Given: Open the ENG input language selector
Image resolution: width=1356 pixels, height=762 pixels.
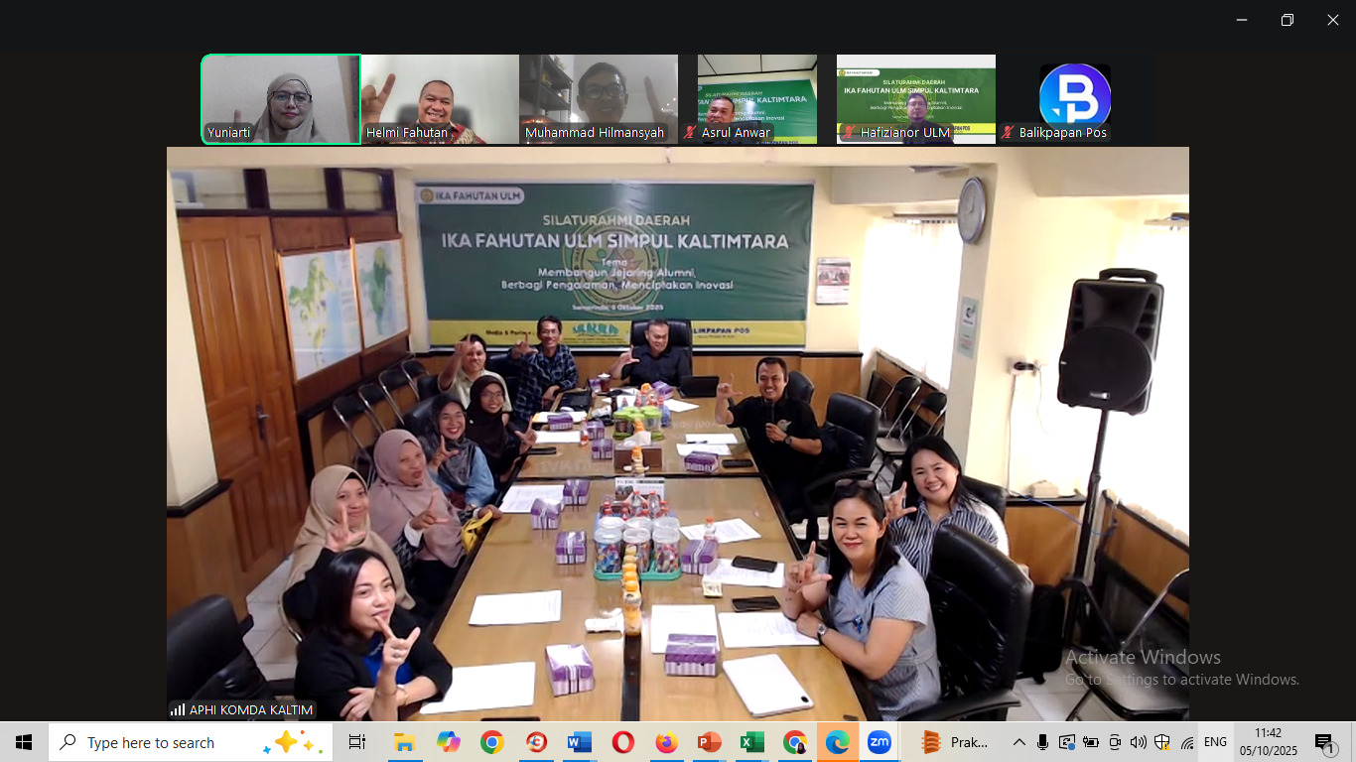Looking at the screenshot, I should [x=1215, y=742].
